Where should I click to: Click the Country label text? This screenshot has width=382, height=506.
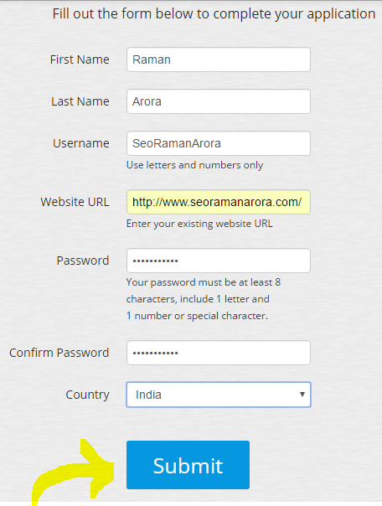point(87,395)
